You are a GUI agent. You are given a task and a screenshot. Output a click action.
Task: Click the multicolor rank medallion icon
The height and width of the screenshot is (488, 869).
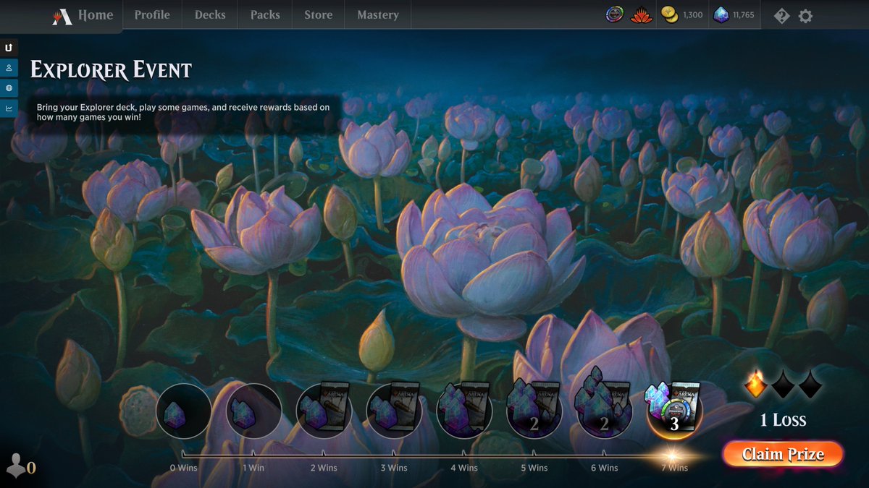(615, 14)
